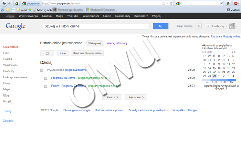Open the Więcej informacji link

(117, 43)
